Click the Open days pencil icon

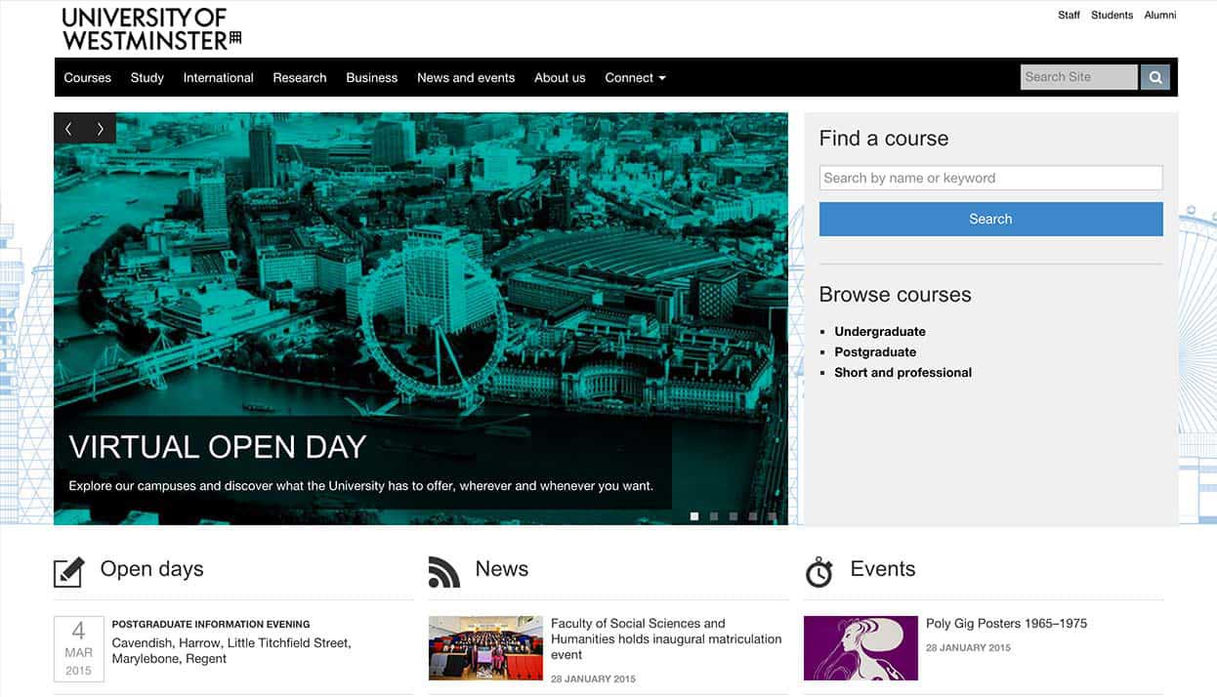68,572
